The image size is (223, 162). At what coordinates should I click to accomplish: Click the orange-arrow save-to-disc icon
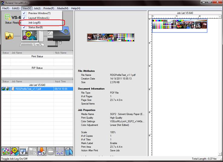(42, 151)
